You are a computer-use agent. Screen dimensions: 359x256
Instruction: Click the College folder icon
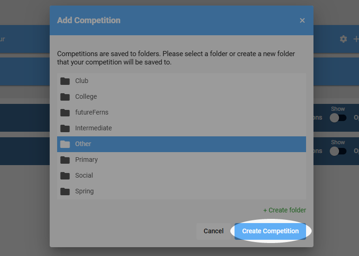[65, 96]
